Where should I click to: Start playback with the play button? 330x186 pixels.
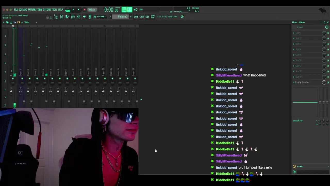73,10
